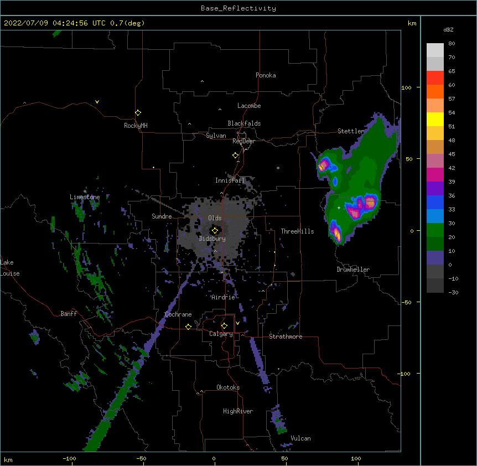Image resolution: width=477 pixels, height=466 pixels.
Task: Select the RockyMH label
Action: 136,125
